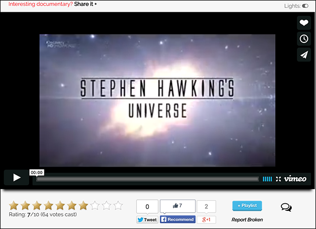Enter fullscreen with the expand icon
Image resolution: width=316 pixels, height=229 pixels.
(x=278, y=179)
